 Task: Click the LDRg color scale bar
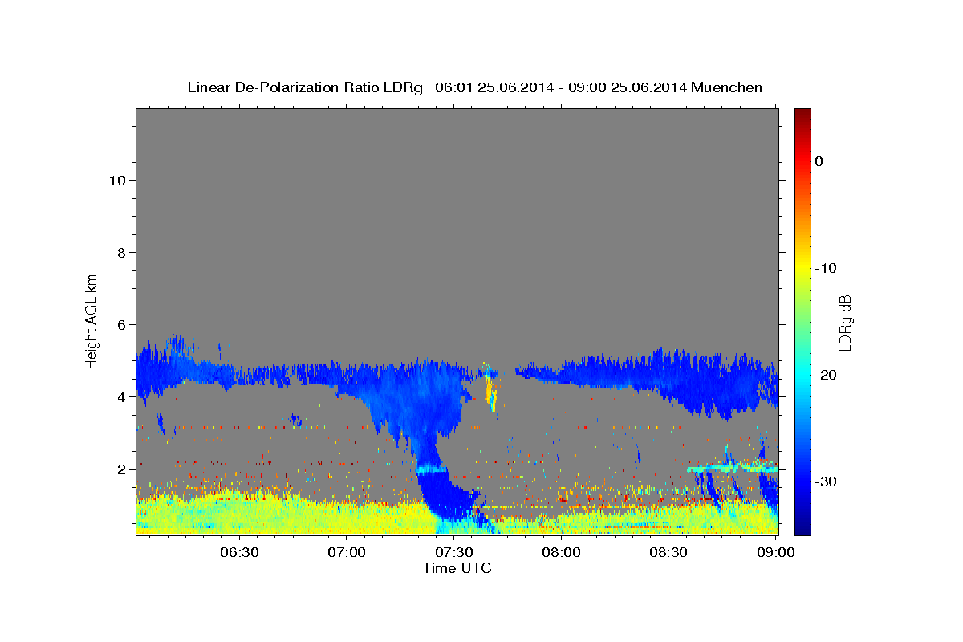[x=802, y=322]
